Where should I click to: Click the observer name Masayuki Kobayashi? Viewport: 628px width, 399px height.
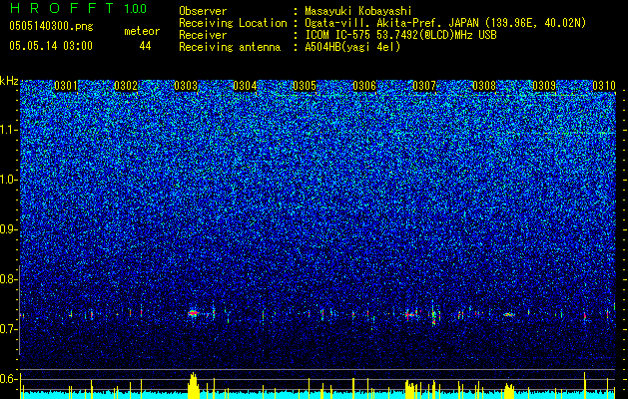358,11
